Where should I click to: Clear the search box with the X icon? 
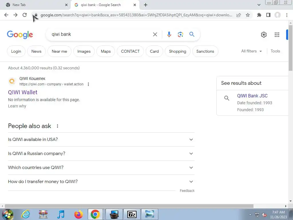[155, 34]
